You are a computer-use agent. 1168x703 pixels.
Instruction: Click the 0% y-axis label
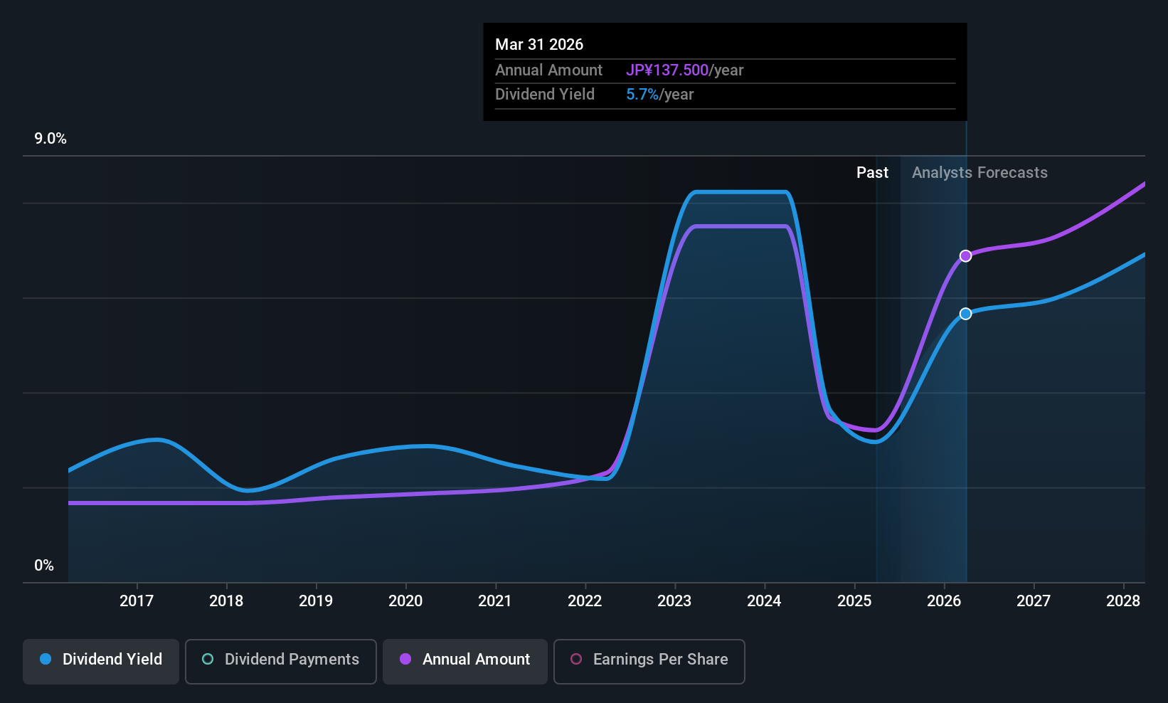tap(44, 566)
